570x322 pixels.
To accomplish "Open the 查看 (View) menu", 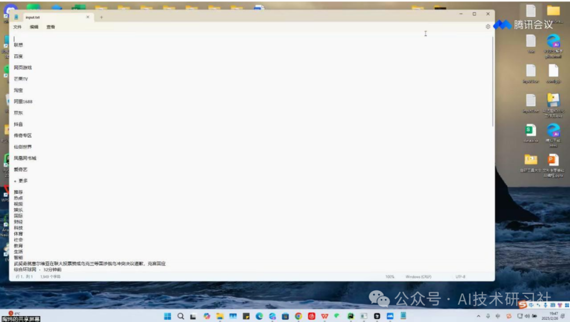I will (x=51, y=27).
